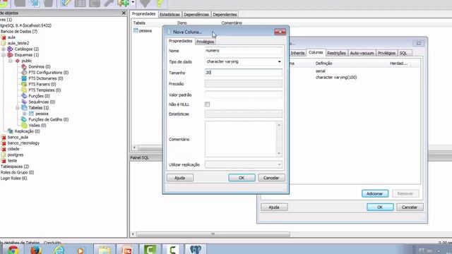The image size is (452, 254).
Task: Click the Nome input field
Action: pos(244,51)
